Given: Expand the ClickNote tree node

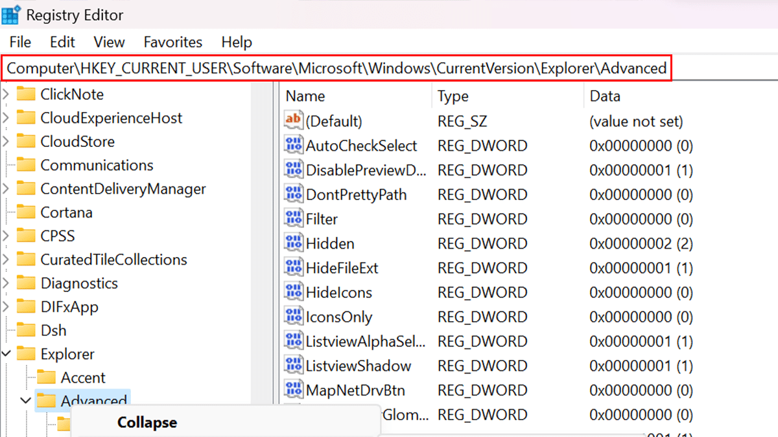Looking at the screenshot, I should (6, 95).
